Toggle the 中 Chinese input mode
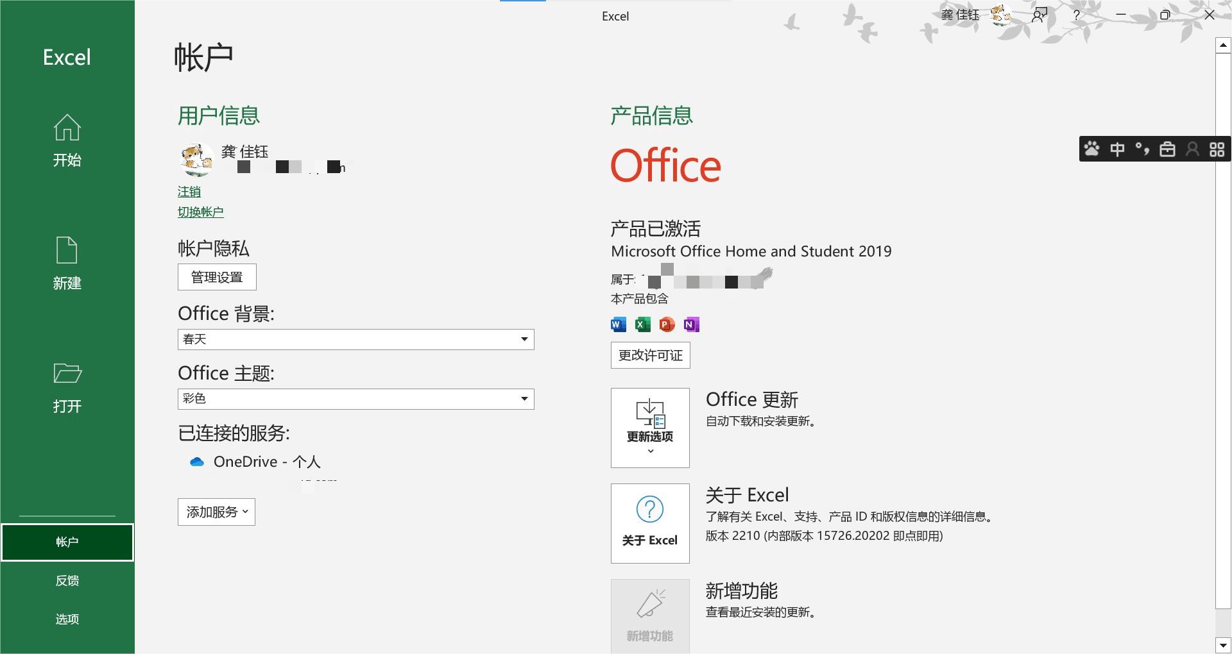The height and width of the screenshot is (654, 1232). pyautogui.click(x=1117, y=149)
